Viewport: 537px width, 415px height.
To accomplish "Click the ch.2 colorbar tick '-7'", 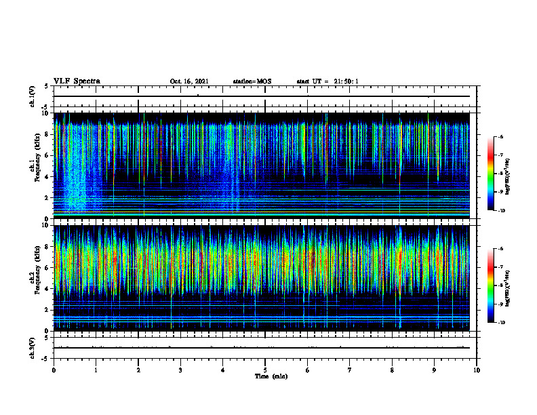I will pyautogui.click(x=500, y=267).
